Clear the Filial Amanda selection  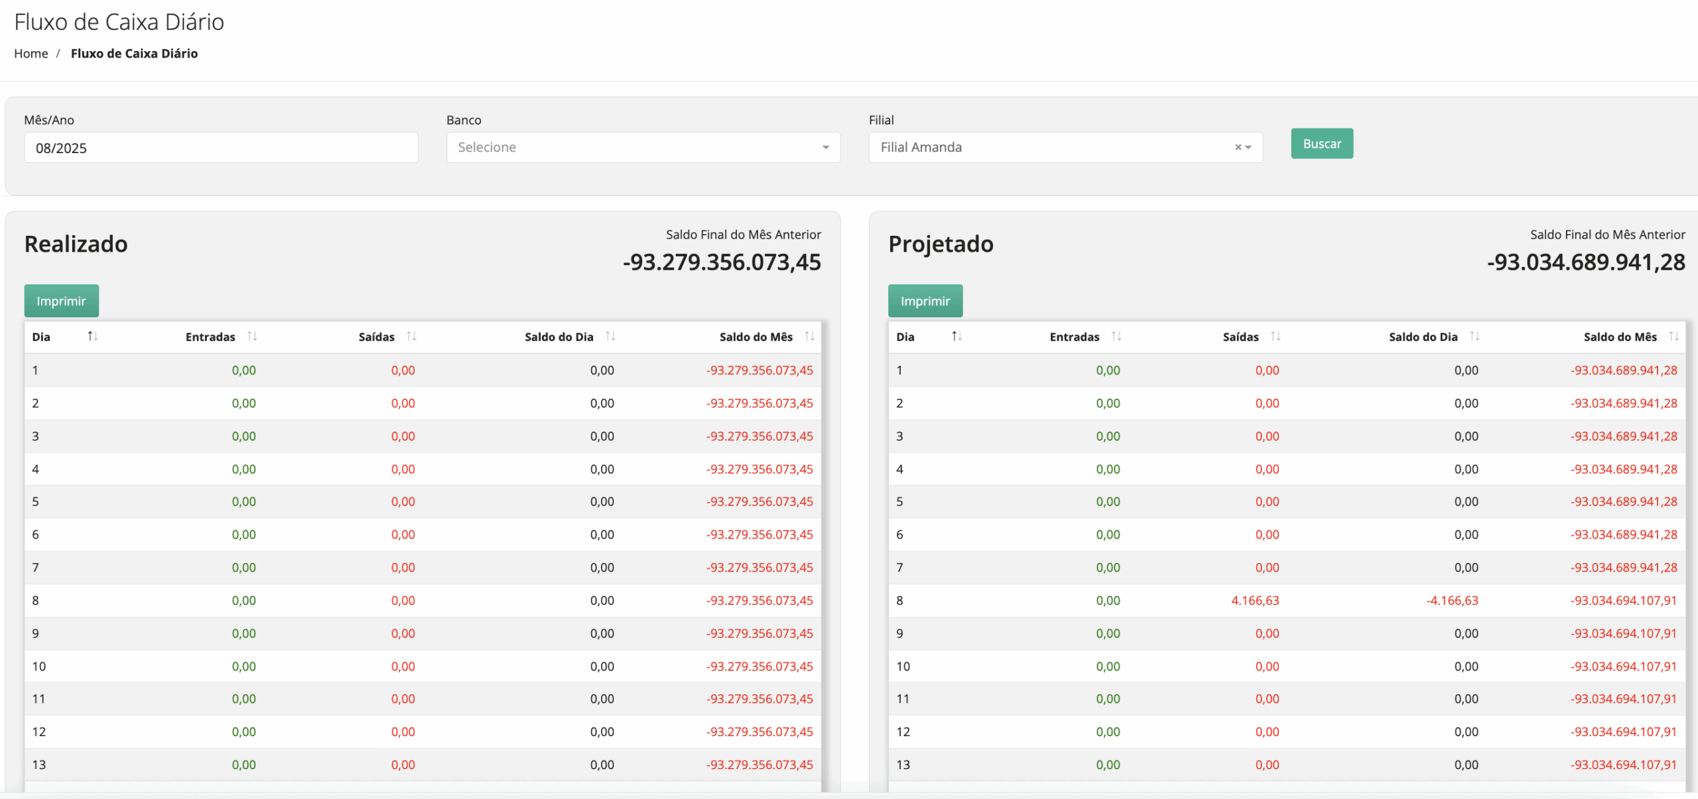pos(1238,147)
